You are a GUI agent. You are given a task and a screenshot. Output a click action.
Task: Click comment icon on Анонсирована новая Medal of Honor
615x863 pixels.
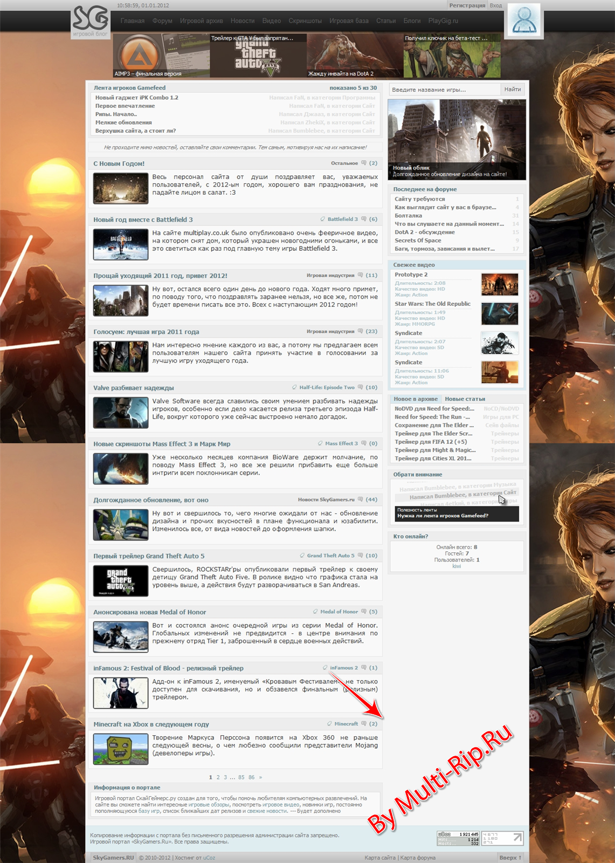(x=364, y=612)
